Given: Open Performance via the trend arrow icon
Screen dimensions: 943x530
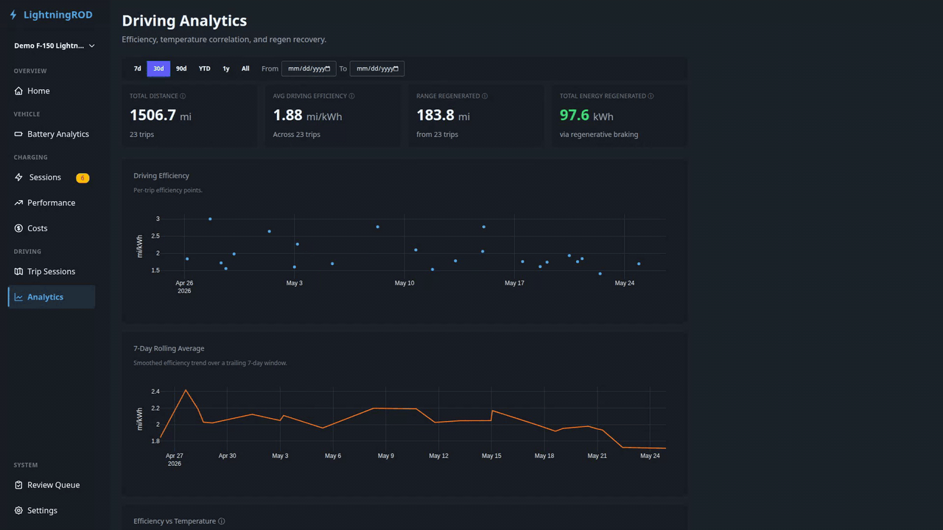Looking at the screenshot, I should coord(18,203).
